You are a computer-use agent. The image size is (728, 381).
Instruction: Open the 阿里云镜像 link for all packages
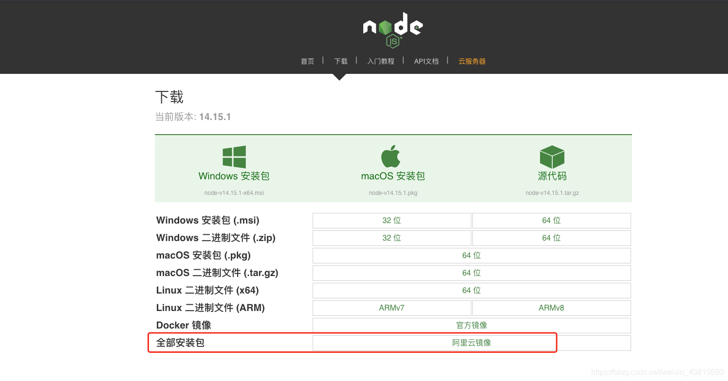[x=472, y=343]
